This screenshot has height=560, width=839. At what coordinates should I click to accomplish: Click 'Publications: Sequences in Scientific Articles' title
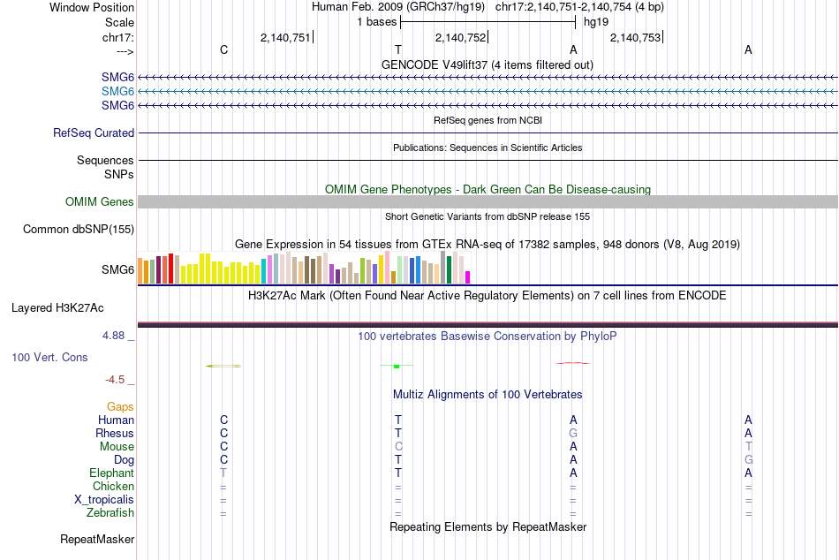[x=488, y=148]
